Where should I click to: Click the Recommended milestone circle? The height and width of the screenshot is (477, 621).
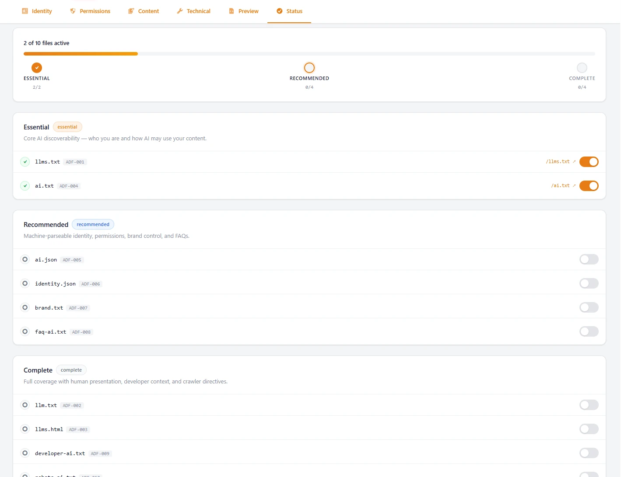(x=309, y=68)
